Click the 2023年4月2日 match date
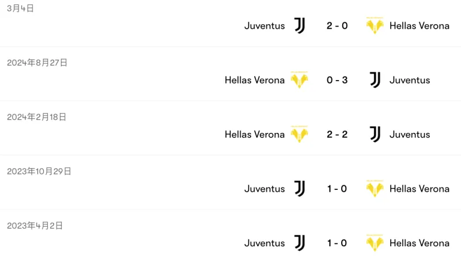The width and height of the screenshot is (461, 263). tap(35, 226)
